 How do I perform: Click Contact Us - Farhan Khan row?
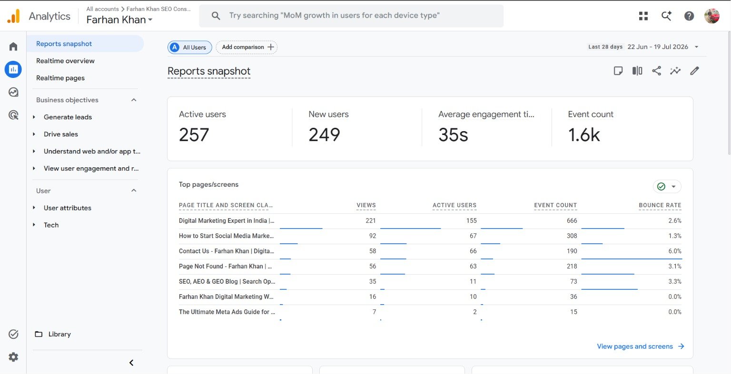click(x=430, y=251)
